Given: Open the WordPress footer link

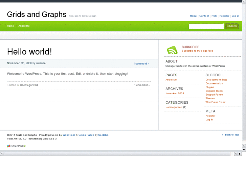Looking at the screenshot, I should 69,135.
